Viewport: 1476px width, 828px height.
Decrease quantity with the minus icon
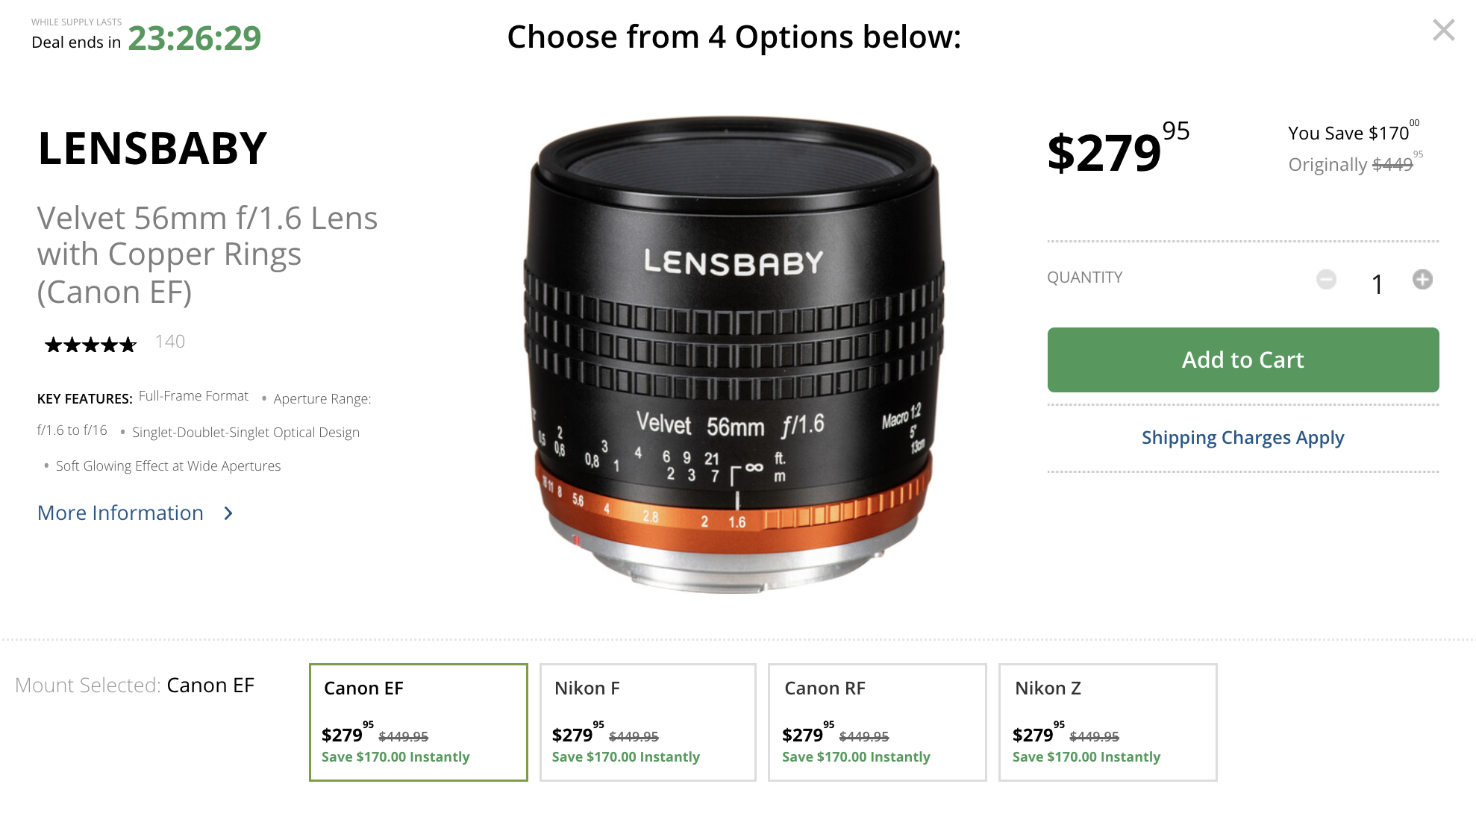pos(1326,280)
